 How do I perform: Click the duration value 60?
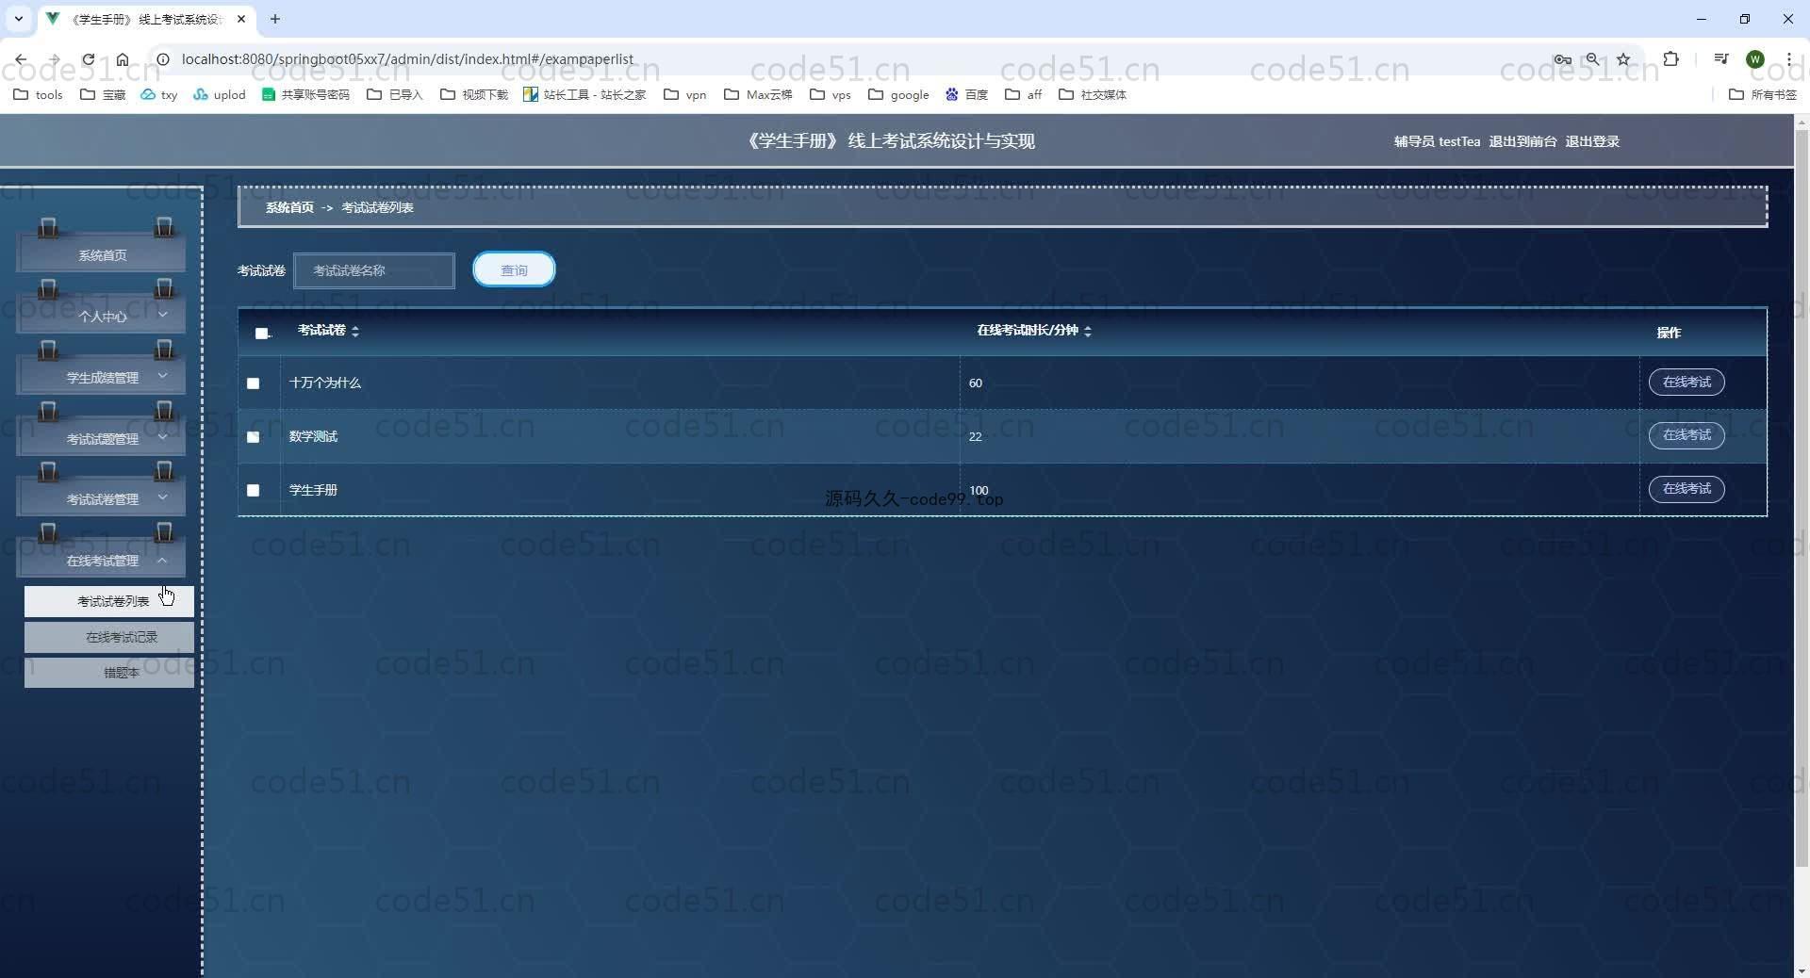coord(975,383)
